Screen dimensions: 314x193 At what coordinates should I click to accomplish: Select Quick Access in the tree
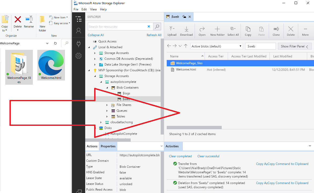click(x=107, y=41)
